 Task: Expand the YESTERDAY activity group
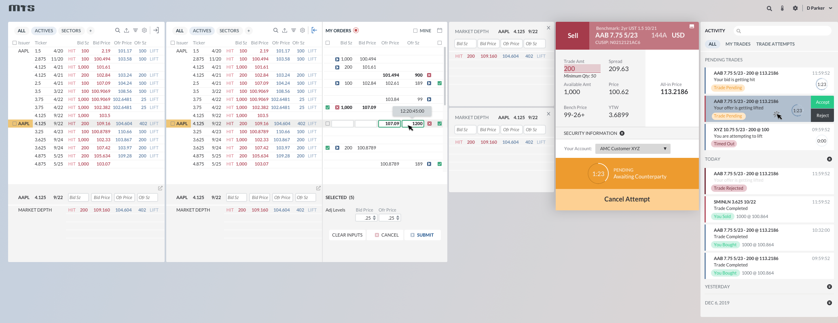tap(830, 287)
